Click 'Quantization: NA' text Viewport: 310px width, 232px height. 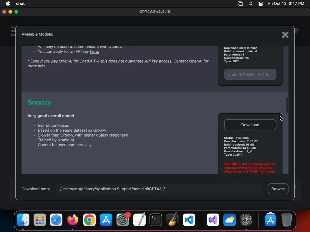coord(236,58)
